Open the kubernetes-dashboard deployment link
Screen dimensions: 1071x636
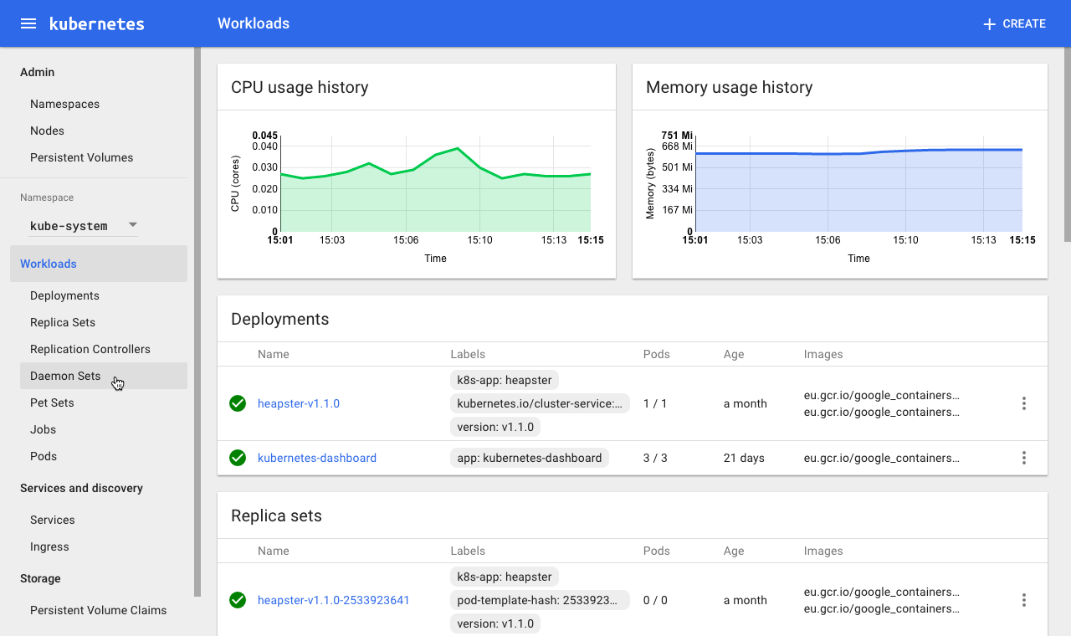pos(317,458)
